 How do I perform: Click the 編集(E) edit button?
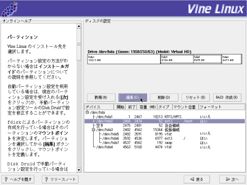(x=133, y=98)
